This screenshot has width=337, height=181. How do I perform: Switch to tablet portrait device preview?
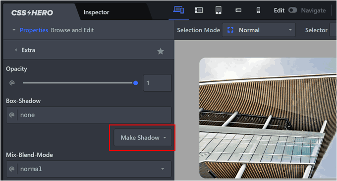coord(219,10)
